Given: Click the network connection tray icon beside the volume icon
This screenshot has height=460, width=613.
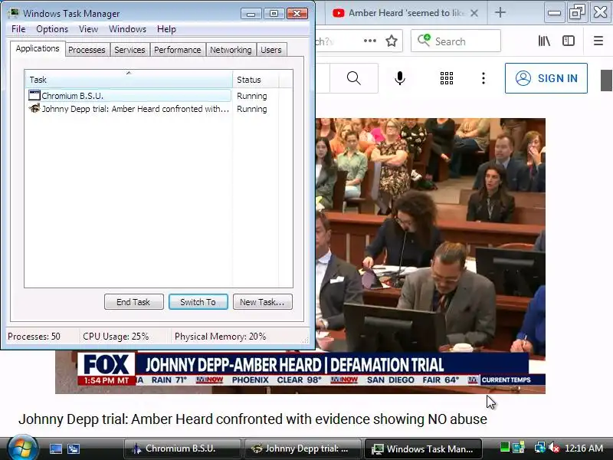Looking at the screenshot, I should click(540, 448).
